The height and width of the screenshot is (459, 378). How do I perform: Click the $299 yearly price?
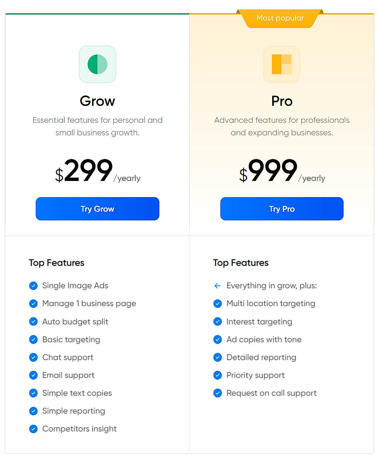pos(98,170)
